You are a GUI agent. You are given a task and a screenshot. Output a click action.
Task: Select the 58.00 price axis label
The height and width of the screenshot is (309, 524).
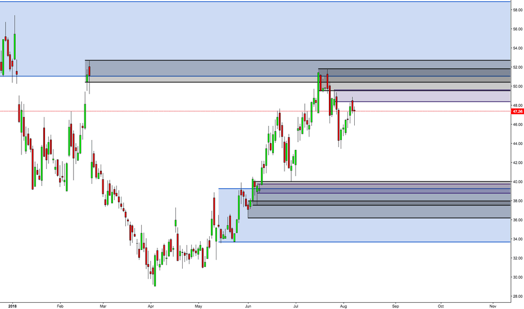pos(518,10)
